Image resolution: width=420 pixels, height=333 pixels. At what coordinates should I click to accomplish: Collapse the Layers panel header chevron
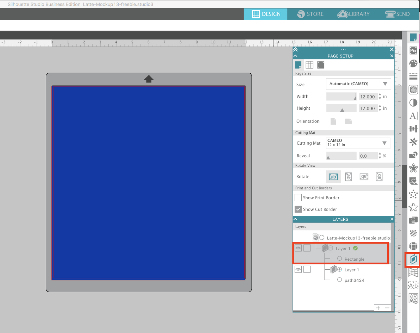coord(295,219)
